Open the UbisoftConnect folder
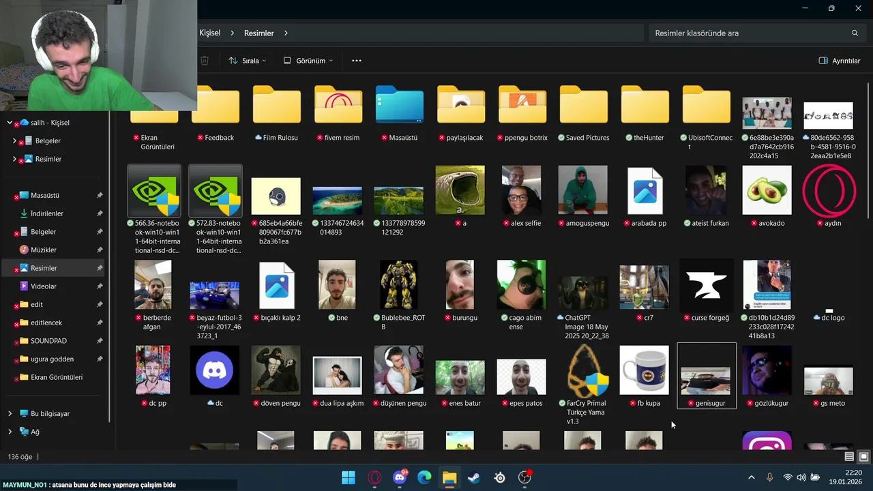This screenshot has width=873, height=491. click(x=707, y=117)
